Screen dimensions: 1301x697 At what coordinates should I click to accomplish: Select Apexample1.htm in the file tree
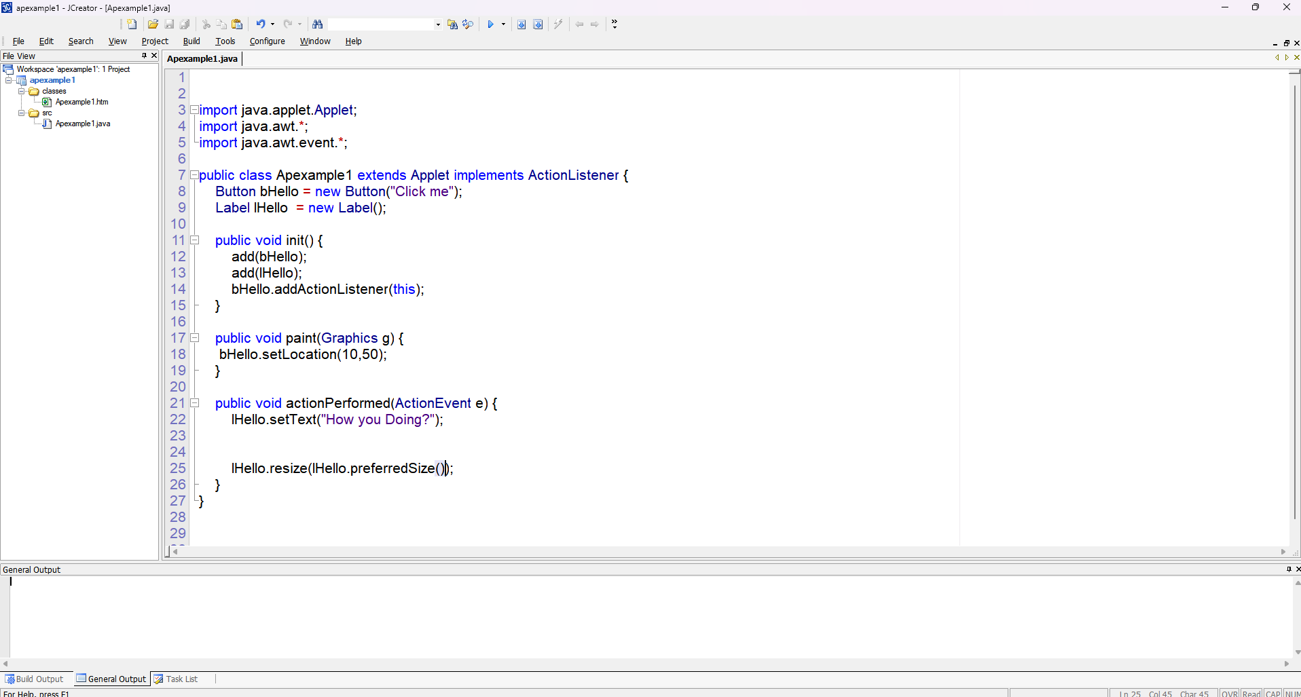coord(81,102)
